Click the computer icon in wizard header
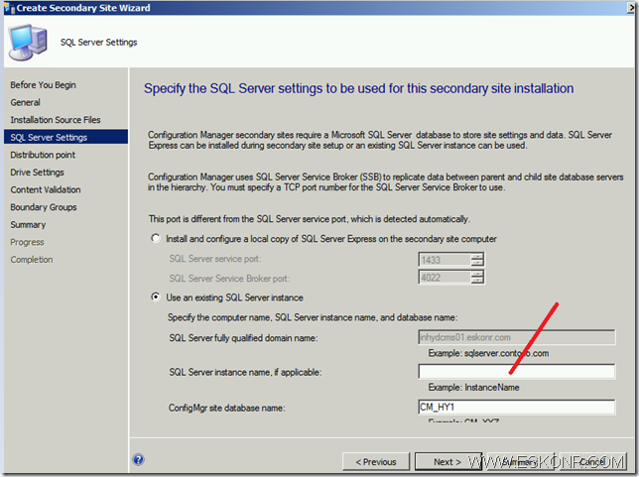Image resolution: width=639 pixels, height=477 pixels. 28,42
